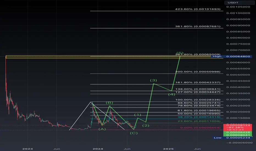The height and width of the screenshot is (151, 256).
Task: Click -0.00005000 on the price axis
Action: 239,143
